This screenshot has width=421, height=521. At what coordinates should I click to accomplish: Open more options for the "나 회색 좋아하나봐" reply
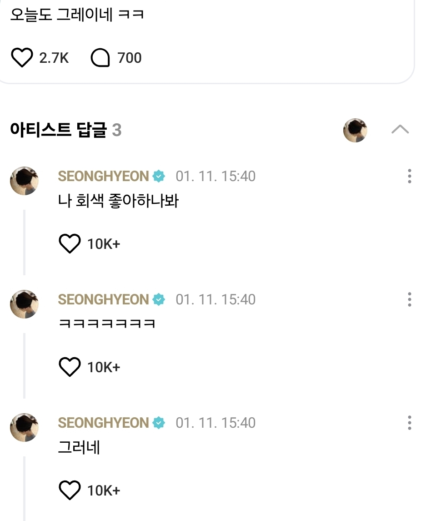point(410,176)
